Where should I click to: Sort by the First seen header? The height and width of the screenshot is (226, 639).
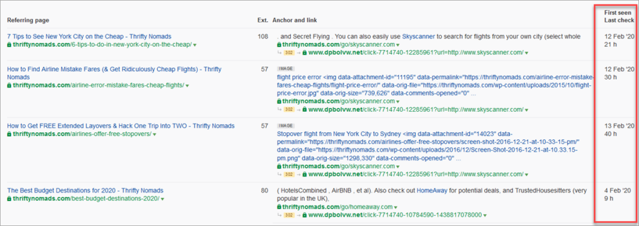618,12
